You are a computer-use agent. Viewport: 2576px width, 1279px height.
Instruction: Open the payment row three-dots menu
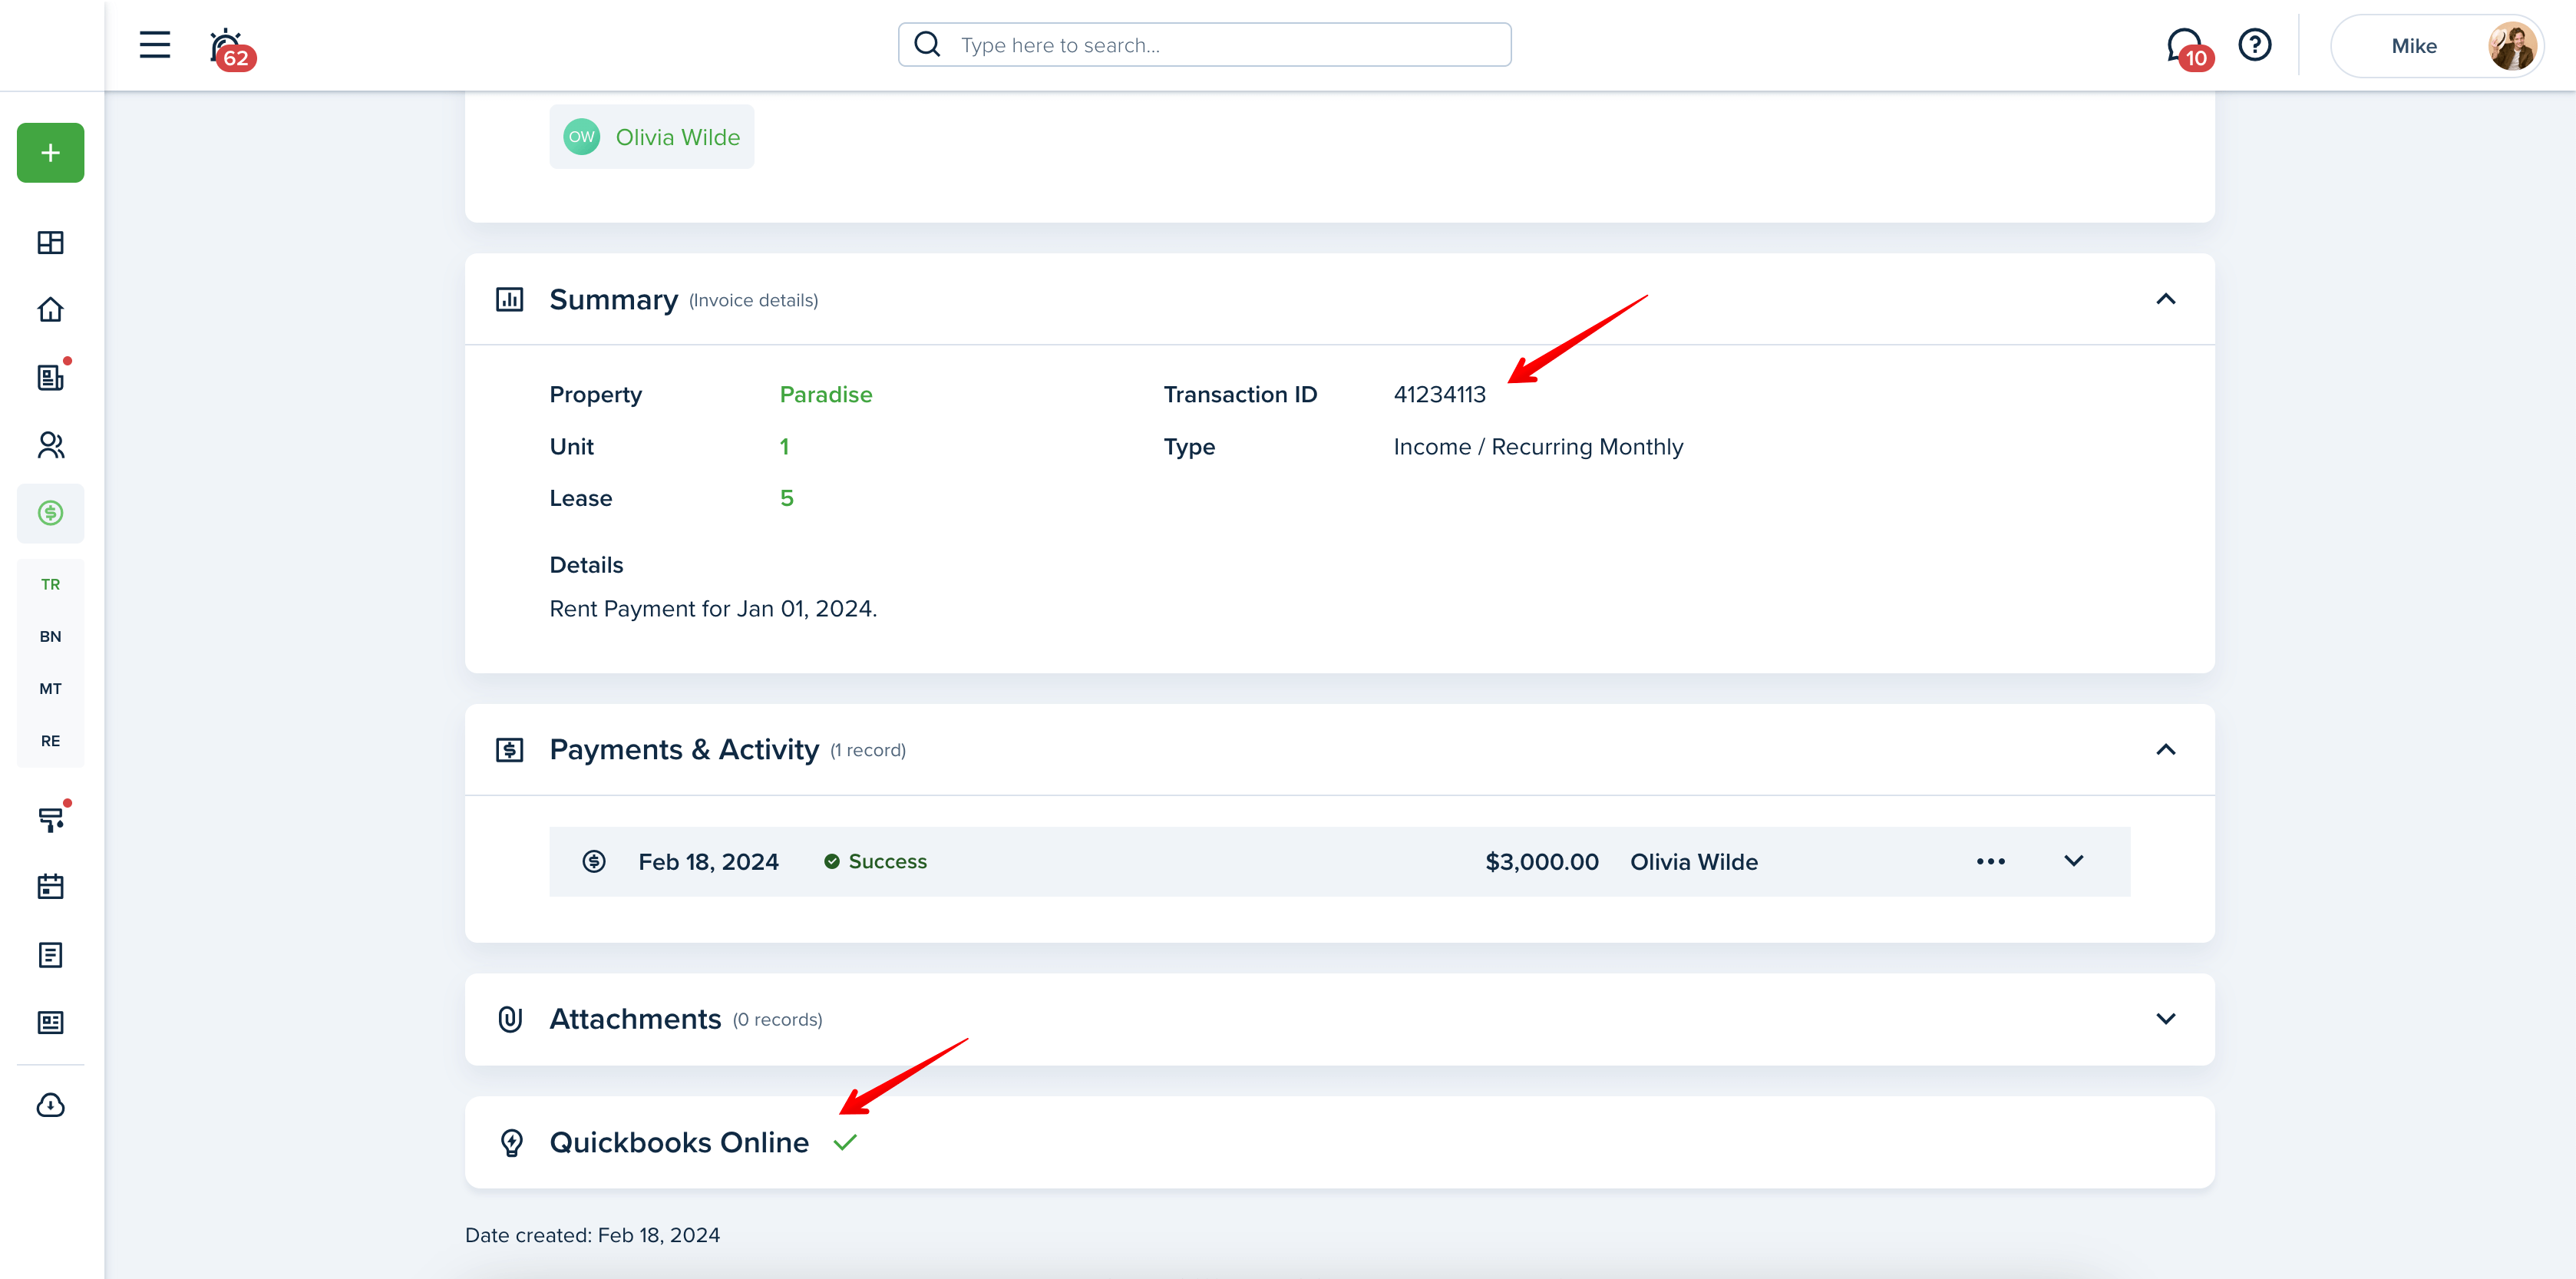tap(1991, 861)
